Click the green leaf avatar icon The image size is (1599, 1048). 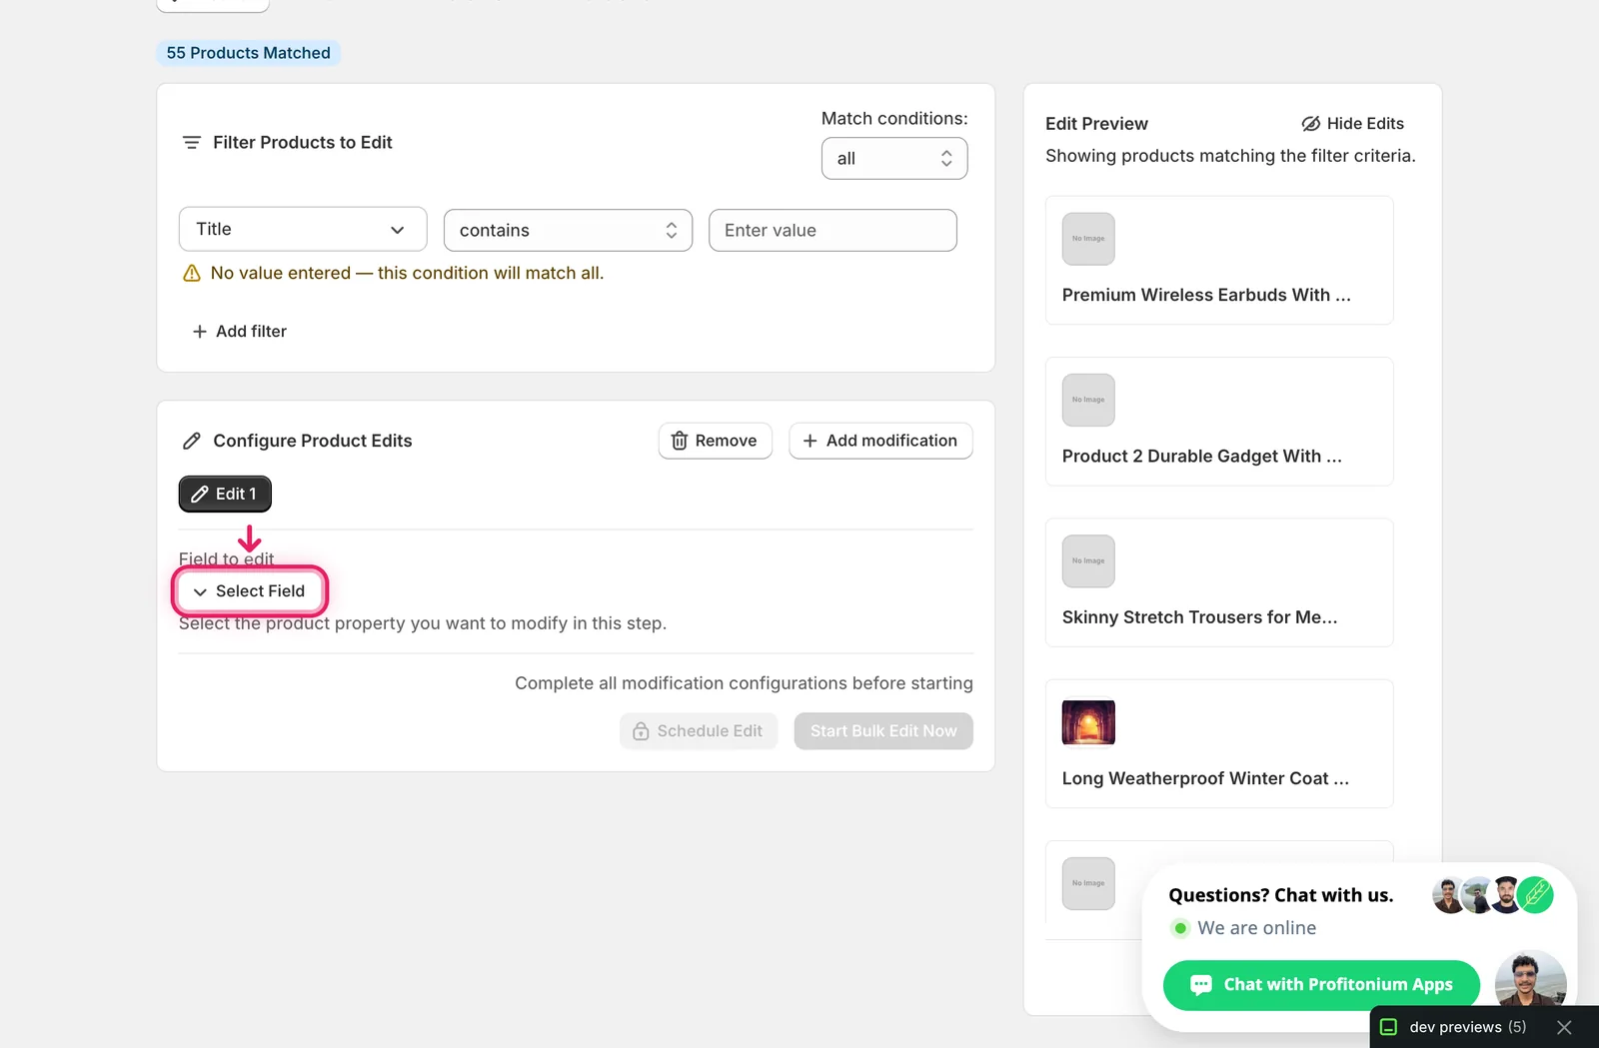(x=1535, y=894)
